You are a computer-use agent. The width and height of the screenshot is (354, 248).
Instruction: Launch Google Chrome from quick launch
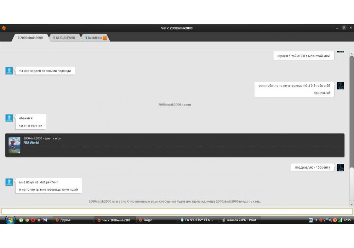[27, 220]
